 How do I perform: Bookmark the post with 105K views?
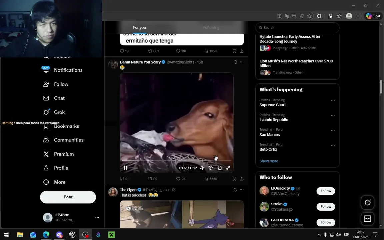pyautogui.click(x=234, y=51)
